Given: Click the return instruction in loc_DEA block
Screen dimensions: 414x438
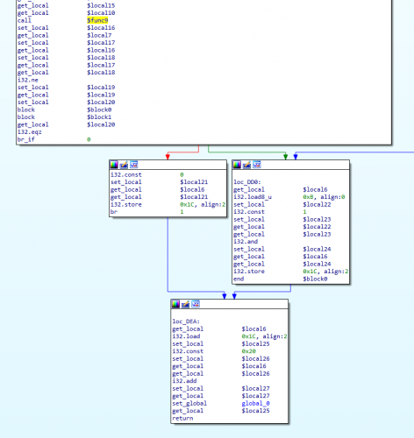Looking at the screenshot, I should coord(182,419).
